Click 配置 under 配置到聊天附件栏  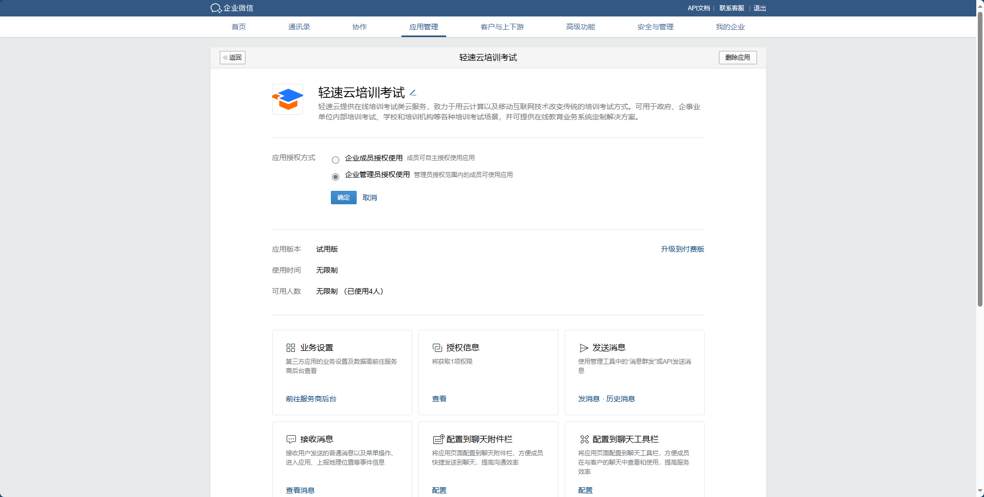click(440, 490)
